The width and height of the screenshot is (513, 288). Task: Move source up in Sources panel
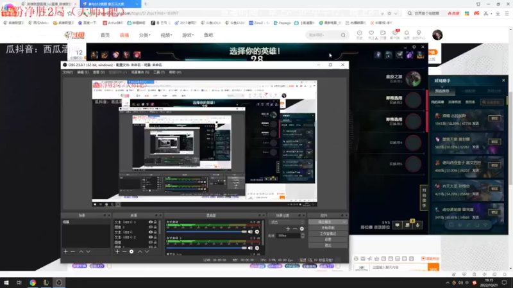(x=140, y=252)
